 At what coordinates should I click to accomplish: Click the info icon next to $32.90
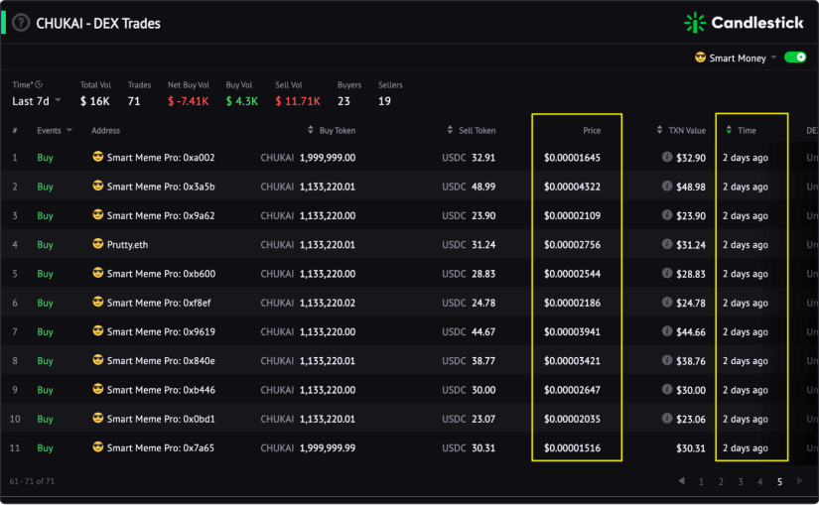pyautogui.click(x=666, y=157)
